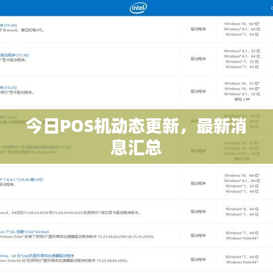Image resolution: width=273 pixels, height=273 pixels.
Task: Open the faded [15.45] driver link behind the banner
Action: (9, 117)
